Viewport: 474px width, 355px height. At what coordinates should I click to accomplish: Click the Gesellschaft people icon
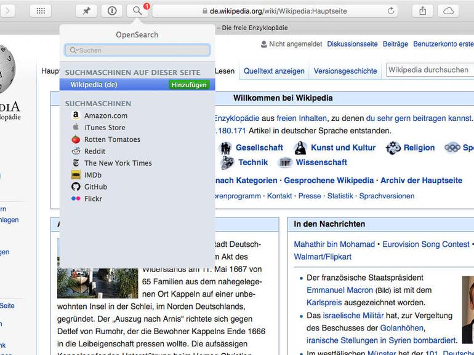(x=225, y=148)
